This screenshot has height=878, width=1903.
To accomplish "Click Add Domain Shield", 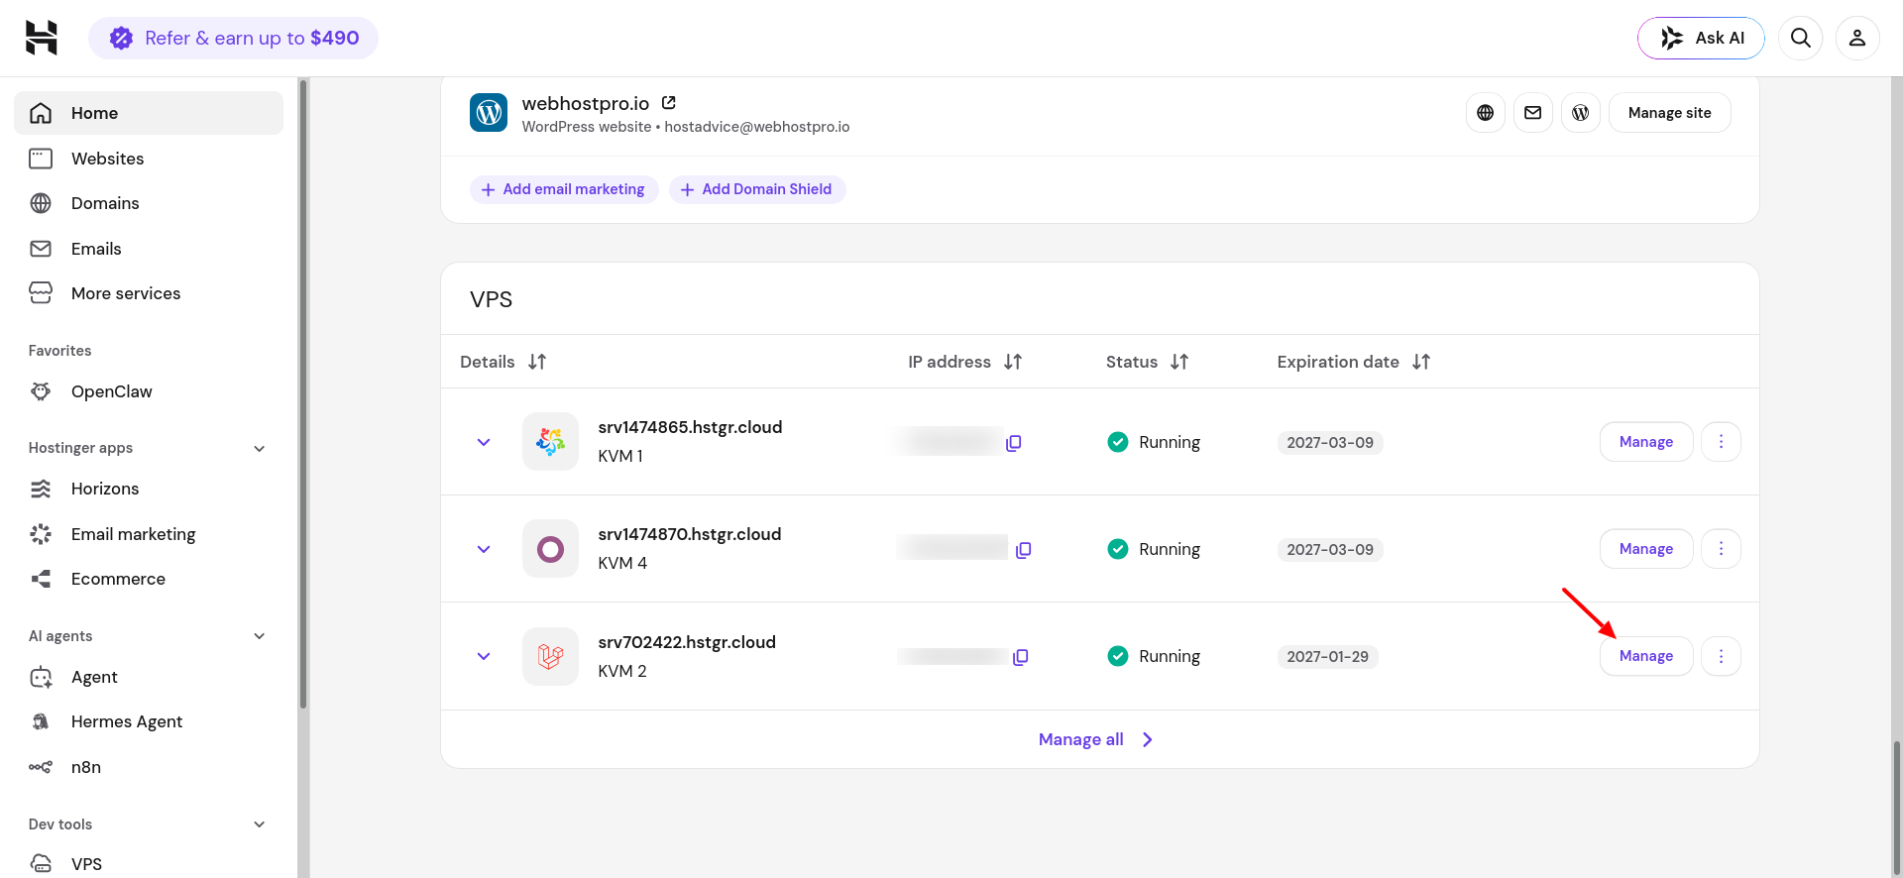I will coord(757,189).
